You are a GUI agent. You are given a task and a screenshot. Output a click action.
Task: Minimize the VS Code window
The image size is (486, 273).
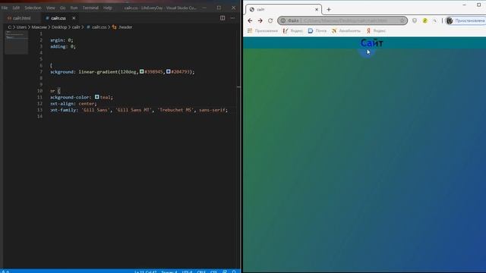tap(204, 8)
